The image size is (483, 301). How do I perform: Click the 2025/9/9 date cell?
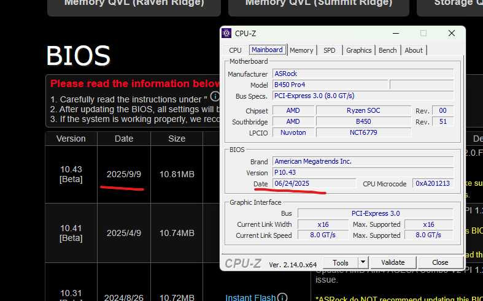click(x=124, y=174)
